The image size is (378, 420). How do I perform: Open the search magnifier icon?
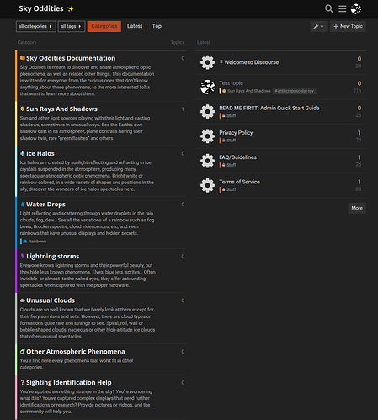[x=329, y=9]
